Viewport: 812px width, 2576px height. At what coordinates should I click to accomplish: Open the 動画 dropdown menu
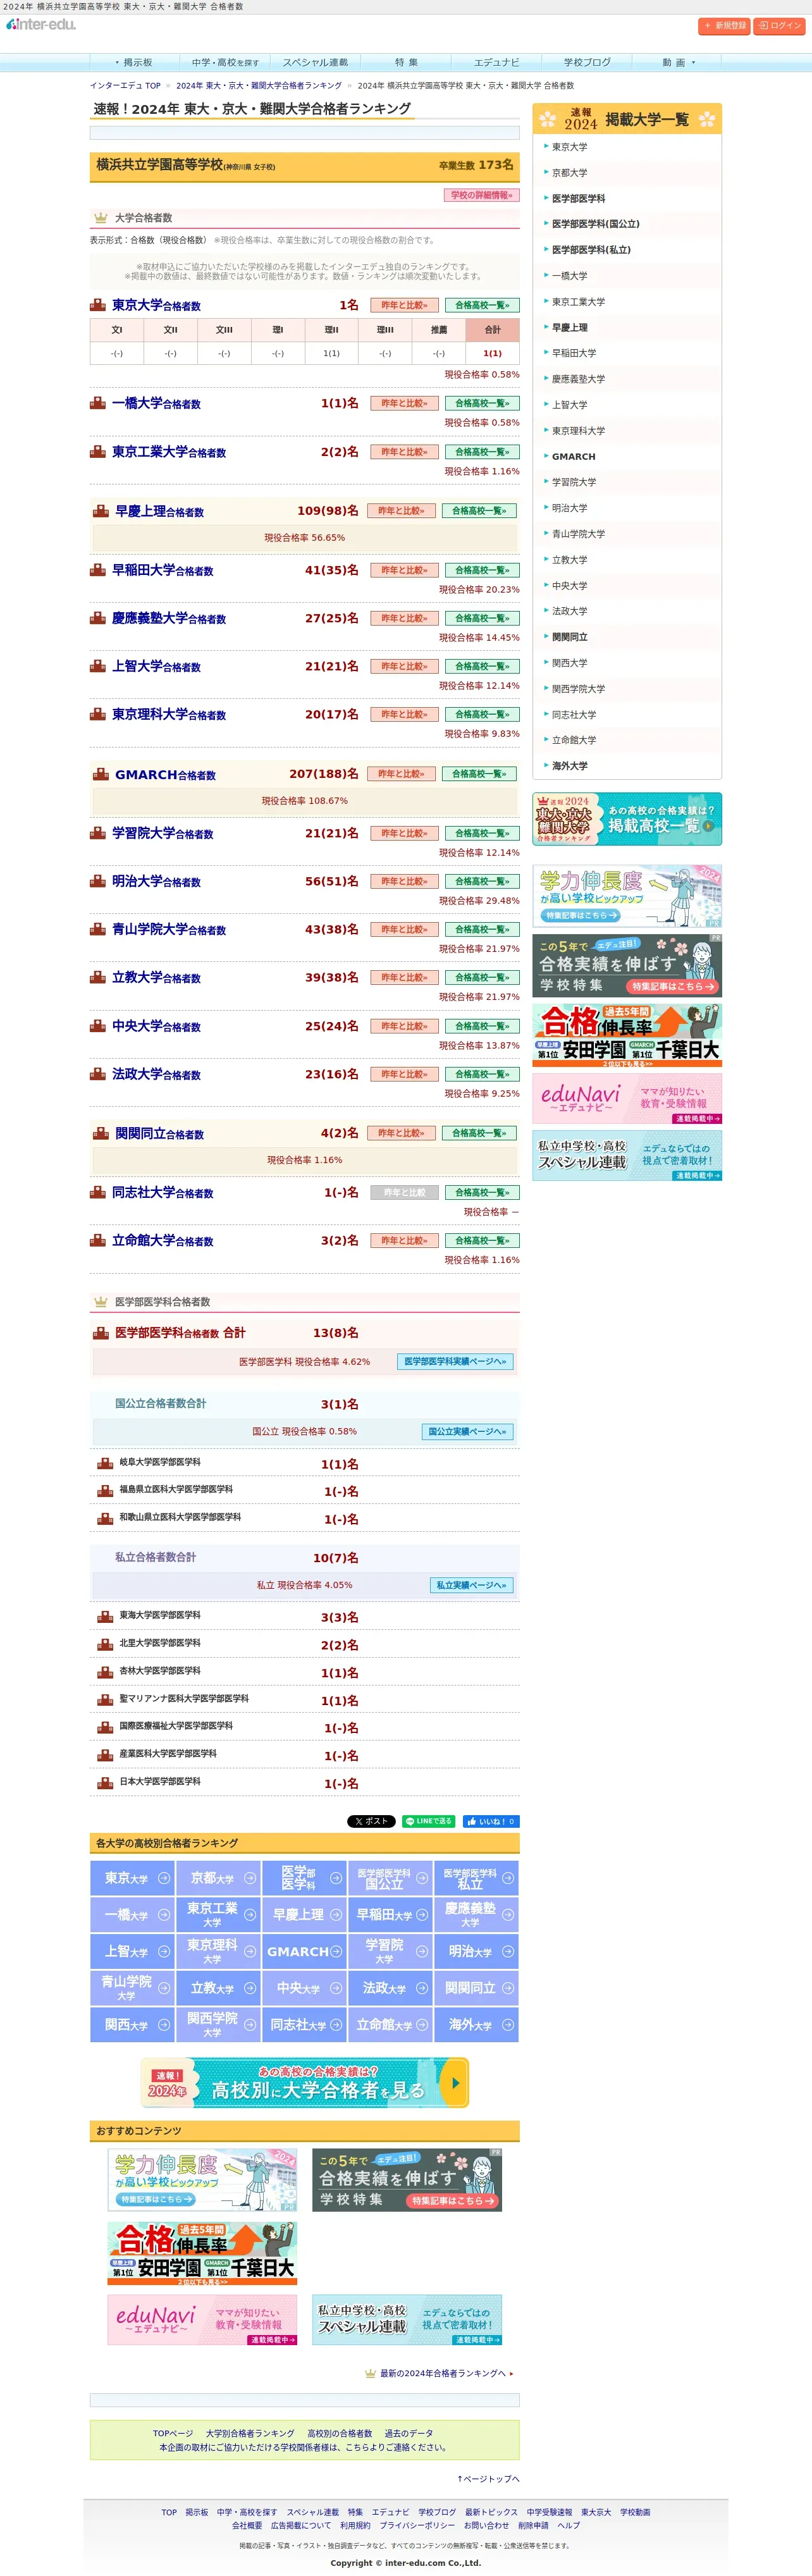tap(677, 62)
